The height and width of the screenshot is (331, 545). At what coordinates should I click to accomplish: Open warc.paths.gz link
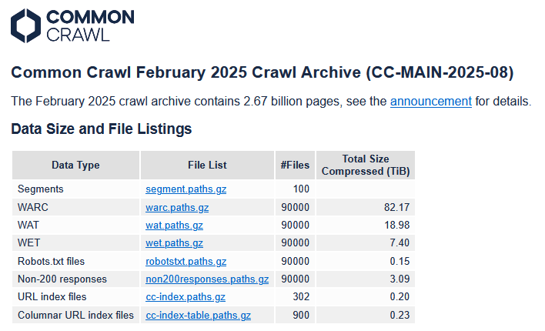[177, 207]
